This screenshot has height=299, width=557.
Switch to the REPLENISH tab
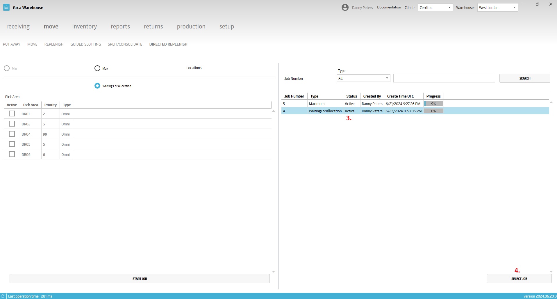(54, 44)
